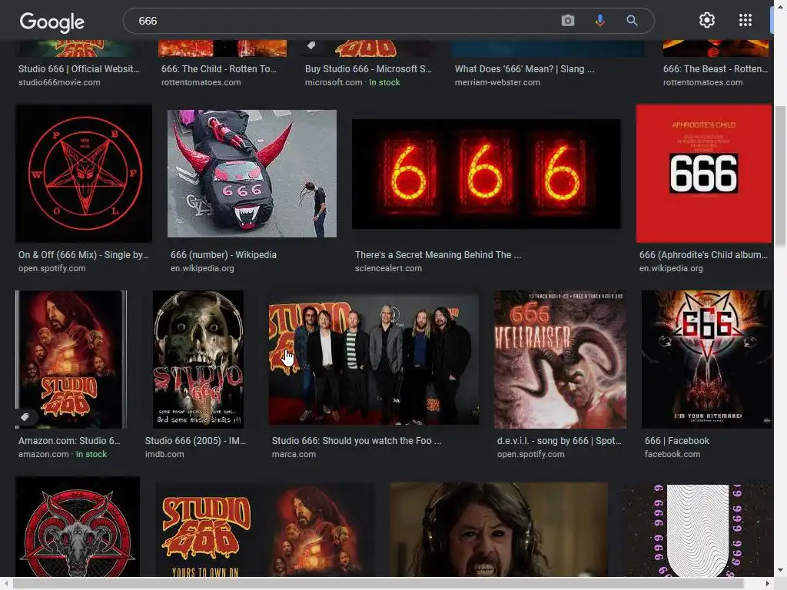Open Studio 666 Yours to Own image

point(265,529)
